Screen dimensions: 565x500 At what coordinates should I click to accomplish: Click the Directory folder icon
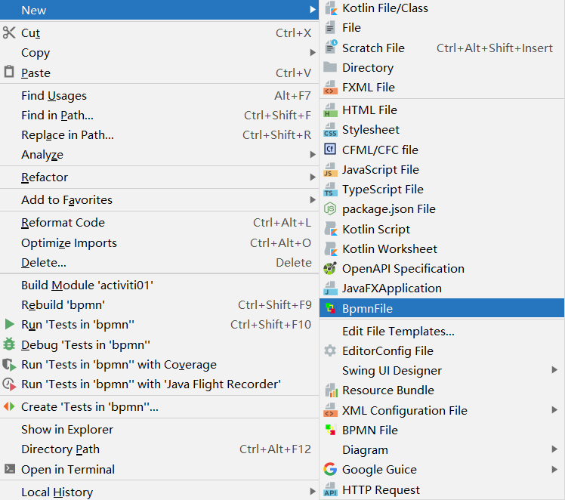point(330,67)
